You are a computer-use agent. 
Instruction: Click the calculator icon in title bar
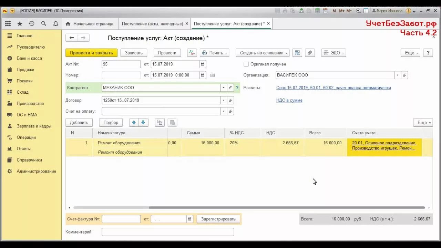coord(317,11)
